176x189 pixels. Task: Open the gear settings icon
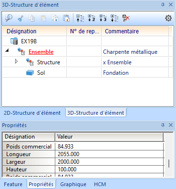168,18
